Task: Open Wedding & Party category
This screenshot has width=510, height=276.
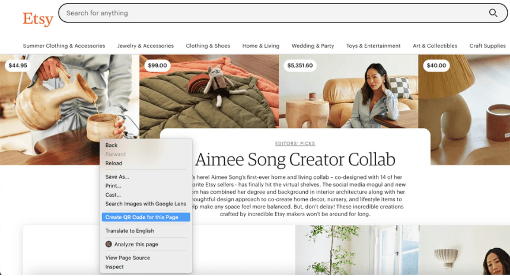Action: tap(313, 46)
